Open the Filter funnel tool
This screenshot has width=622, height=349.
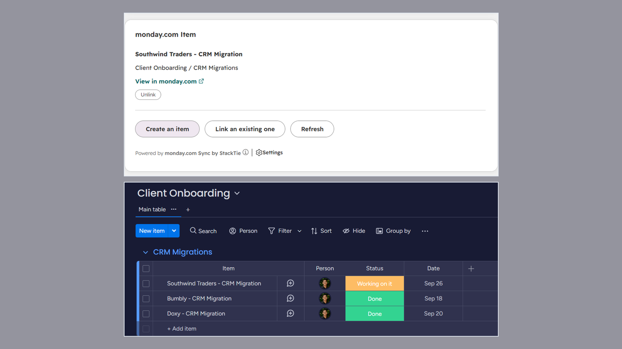point(271,231)
